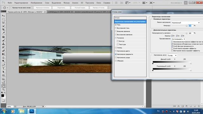Open the Screen Mode dropdown
This screenshot has width=203, height=114.
pyautogui.click(x=152, y=3)
